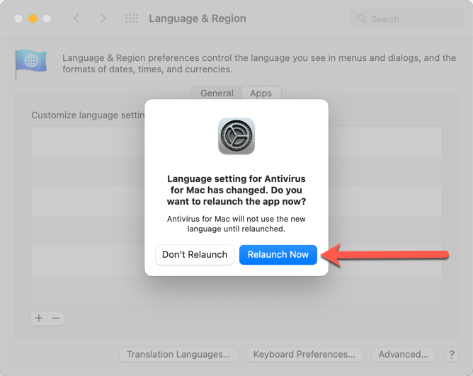Open Advanced options
Screen dimensions: 473x376
(404, 354)
